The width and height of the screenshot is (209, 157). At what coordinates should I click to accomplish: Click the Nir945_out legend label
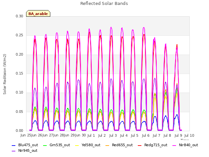pyautogui.click(x=28, y=150)
